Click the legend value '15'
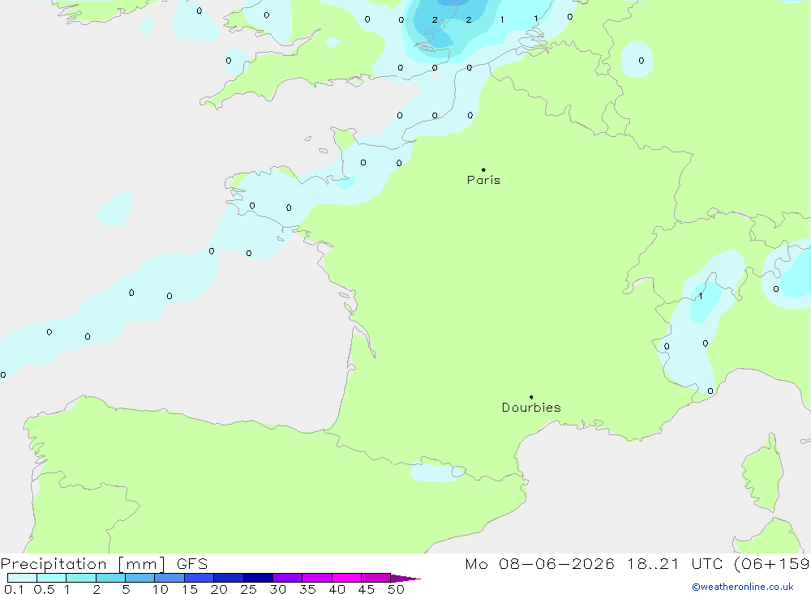This screenshot has height=594, width=811. (x=190, y=589)
